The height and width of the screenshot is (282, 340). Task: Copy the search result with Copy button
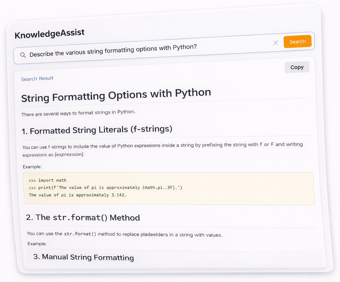coord(297,67)
